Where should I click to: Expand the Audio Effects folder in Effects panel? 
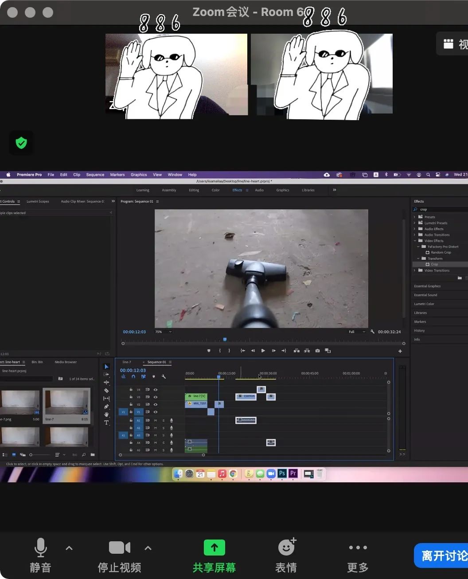415,229
